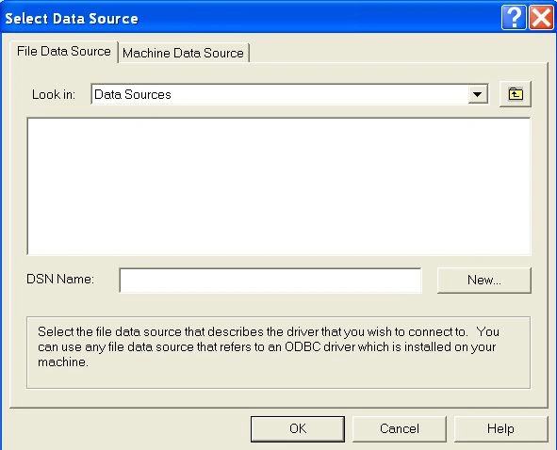Cancel the data source selection

[400, 428]
